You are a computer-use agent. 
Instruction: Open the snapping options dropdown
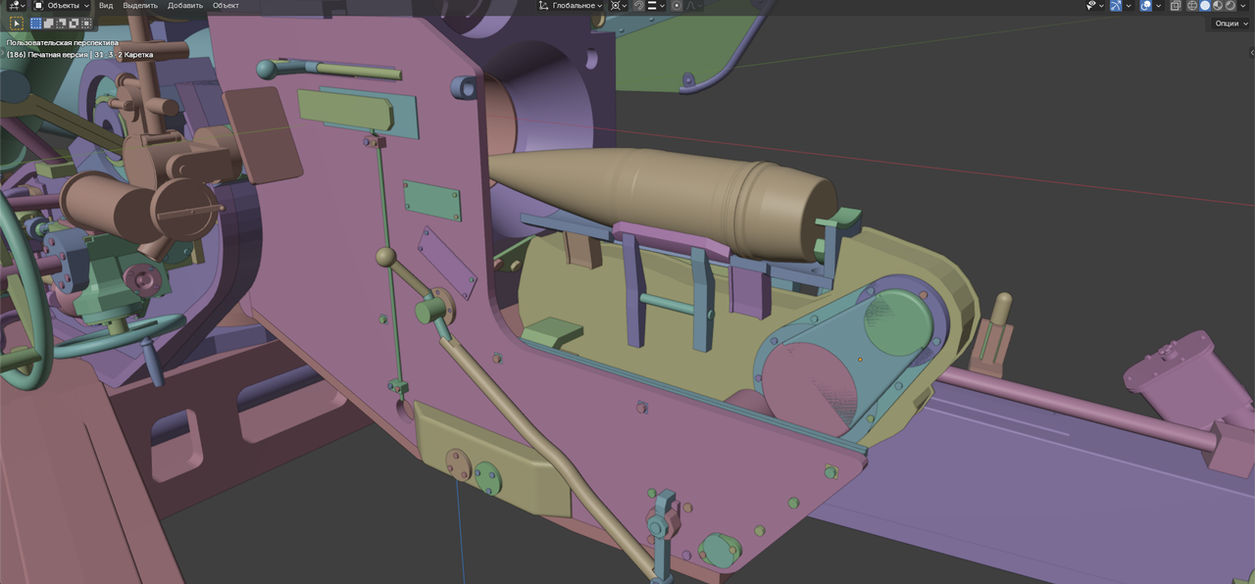point(656,6)
